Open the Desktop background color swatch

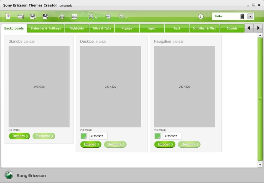[84, 136]
